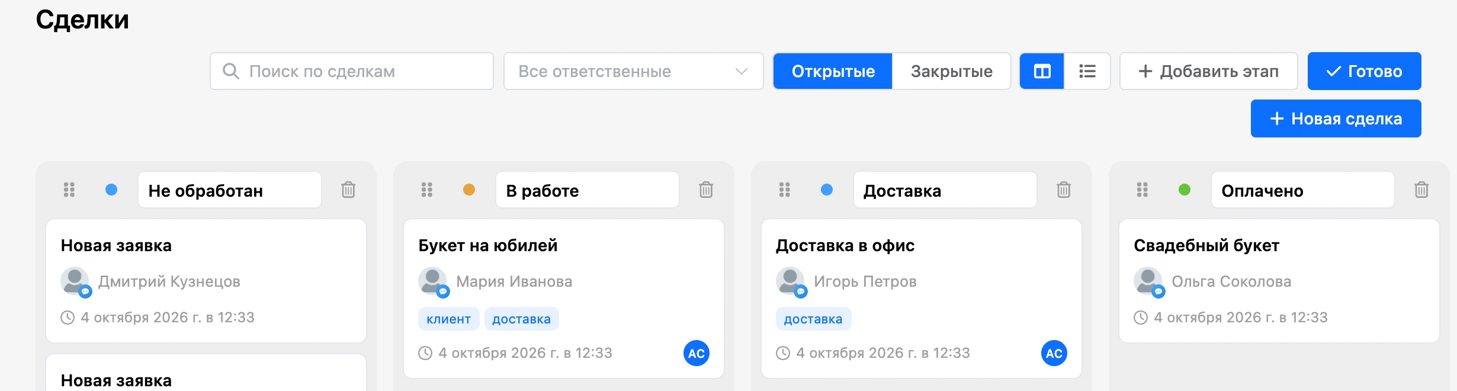Click Мария Иванова contact avatar
This screenshot has height=391, width=1457.
click(433, 281)
